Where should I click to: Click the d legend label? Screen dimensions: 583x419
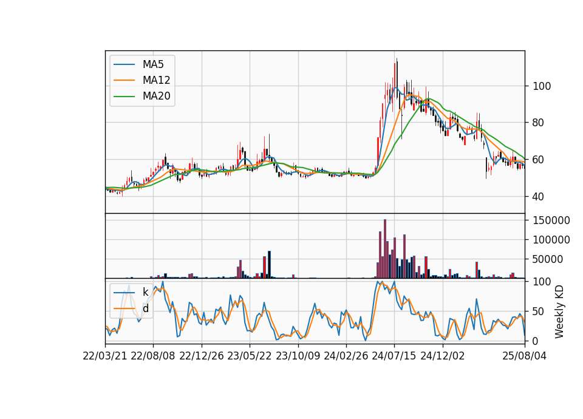pyautogui.click(x=145, y=308)
